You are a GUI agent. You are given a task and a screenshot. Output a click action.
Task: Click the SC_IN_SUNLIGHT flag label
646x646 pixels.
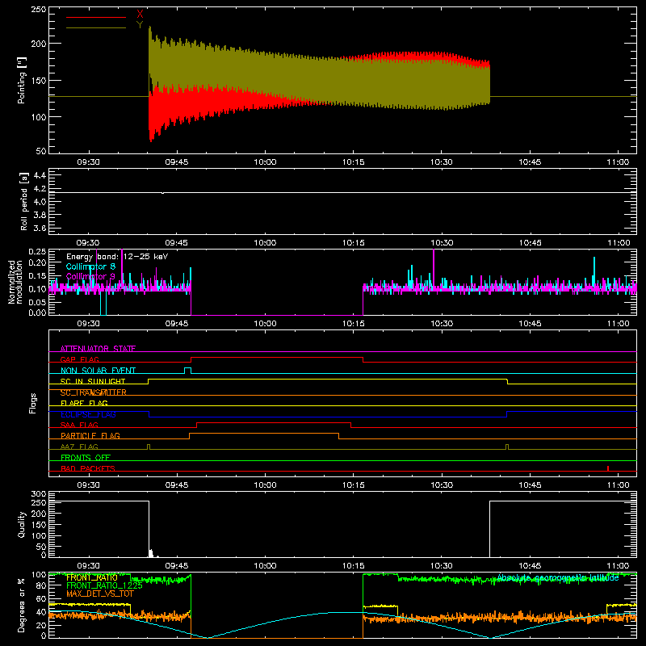(x=93, y=381)
